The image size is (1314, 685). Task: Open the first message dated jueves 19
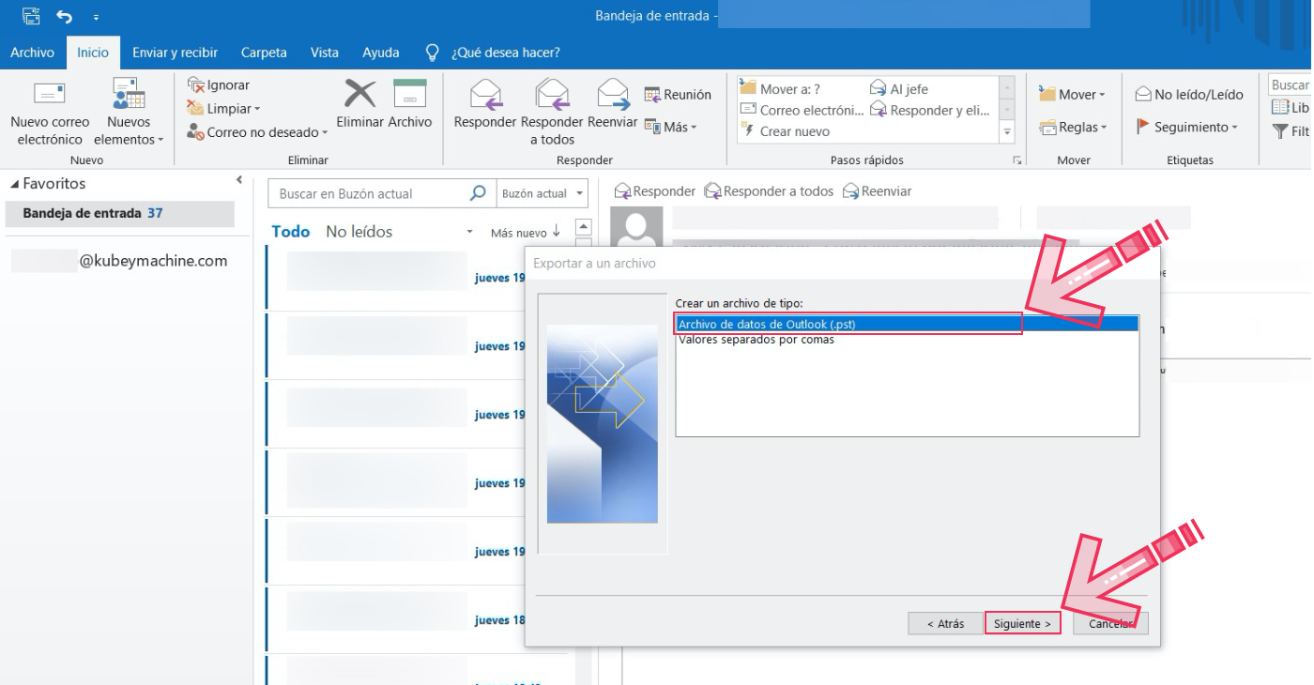(397, 278)
